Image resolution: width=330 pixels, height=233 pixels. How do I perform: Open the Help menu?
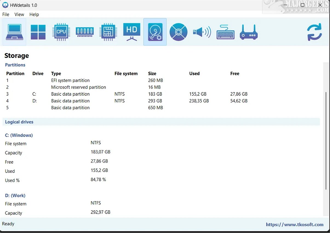pyautogui.click(x=34, y=14)
